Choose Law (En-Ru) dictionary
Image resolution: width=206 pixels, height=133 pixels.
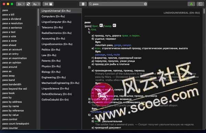49,55
